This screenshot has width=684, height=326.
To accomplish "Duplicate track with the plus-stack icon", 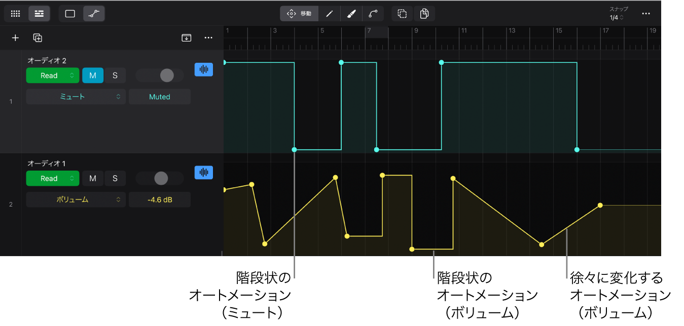I will [38, 38].
